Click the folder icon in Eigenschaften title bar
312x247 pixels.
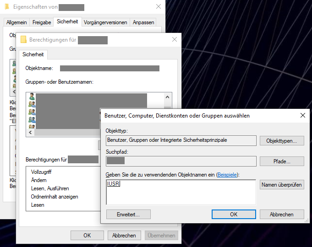7,6
